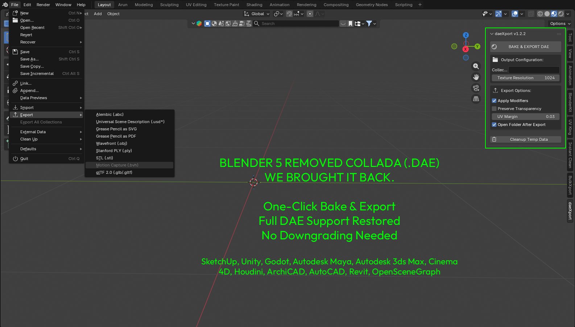Screen dimensions: 575x327
Task: Click the trash icon on Cleanup Temp Data
Action: pyautogui.click(x=494, y=139)
